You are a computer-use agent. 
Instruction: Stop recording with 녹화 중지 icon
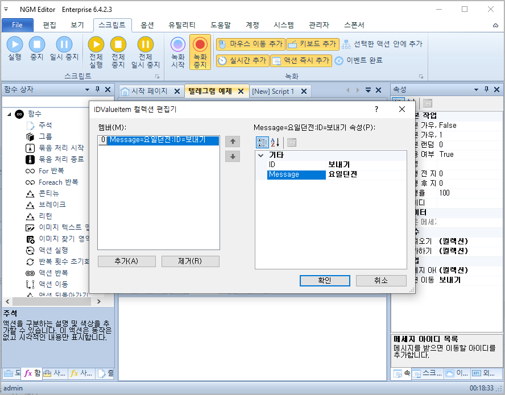(x=200, y=44)
